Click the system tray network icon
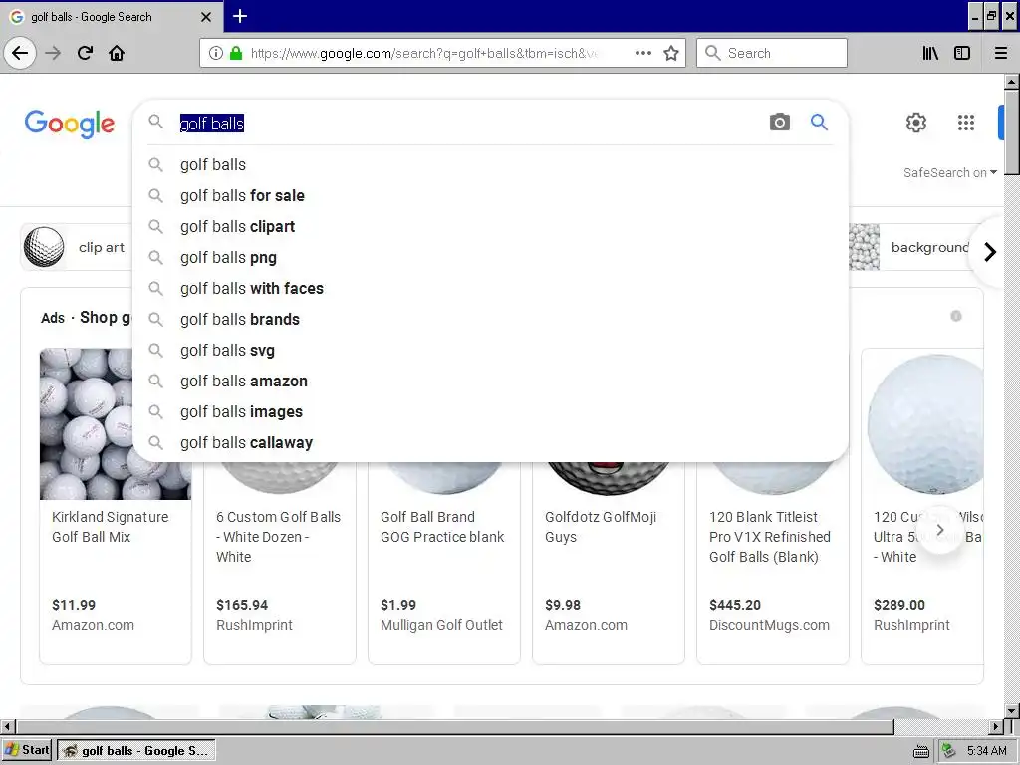Screen dimensions: 1020x765 tap(949, 751)
